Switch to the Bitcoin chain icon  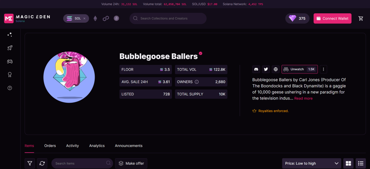pos(116,18)
